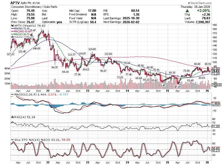The width and height of the screenshot is (222, 165).
Task: Click the 47.19 low price label
Action: tap(178, 87)
